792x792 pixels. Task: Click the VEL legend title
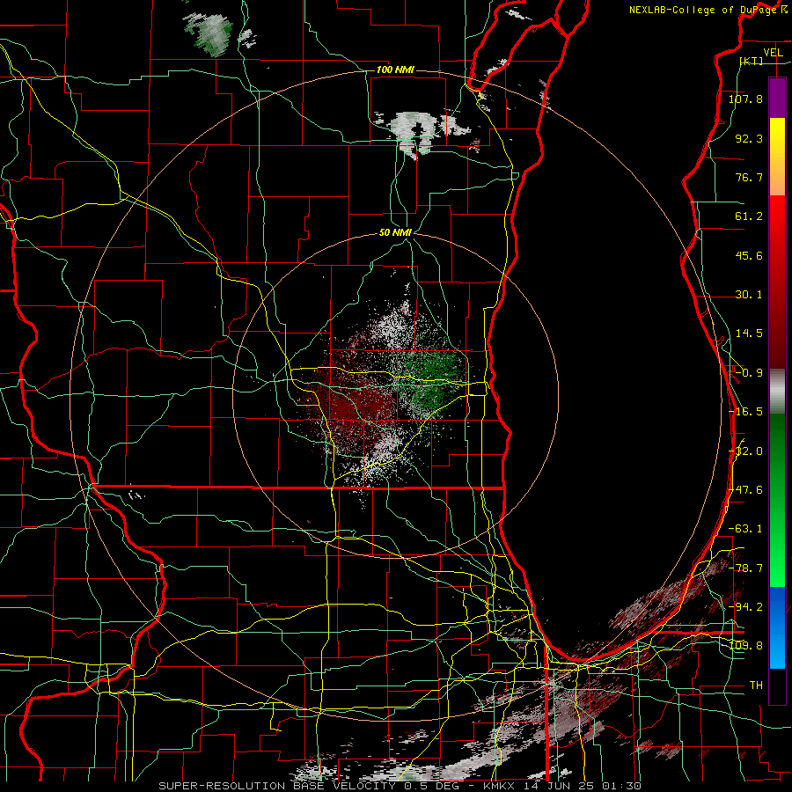773,53
